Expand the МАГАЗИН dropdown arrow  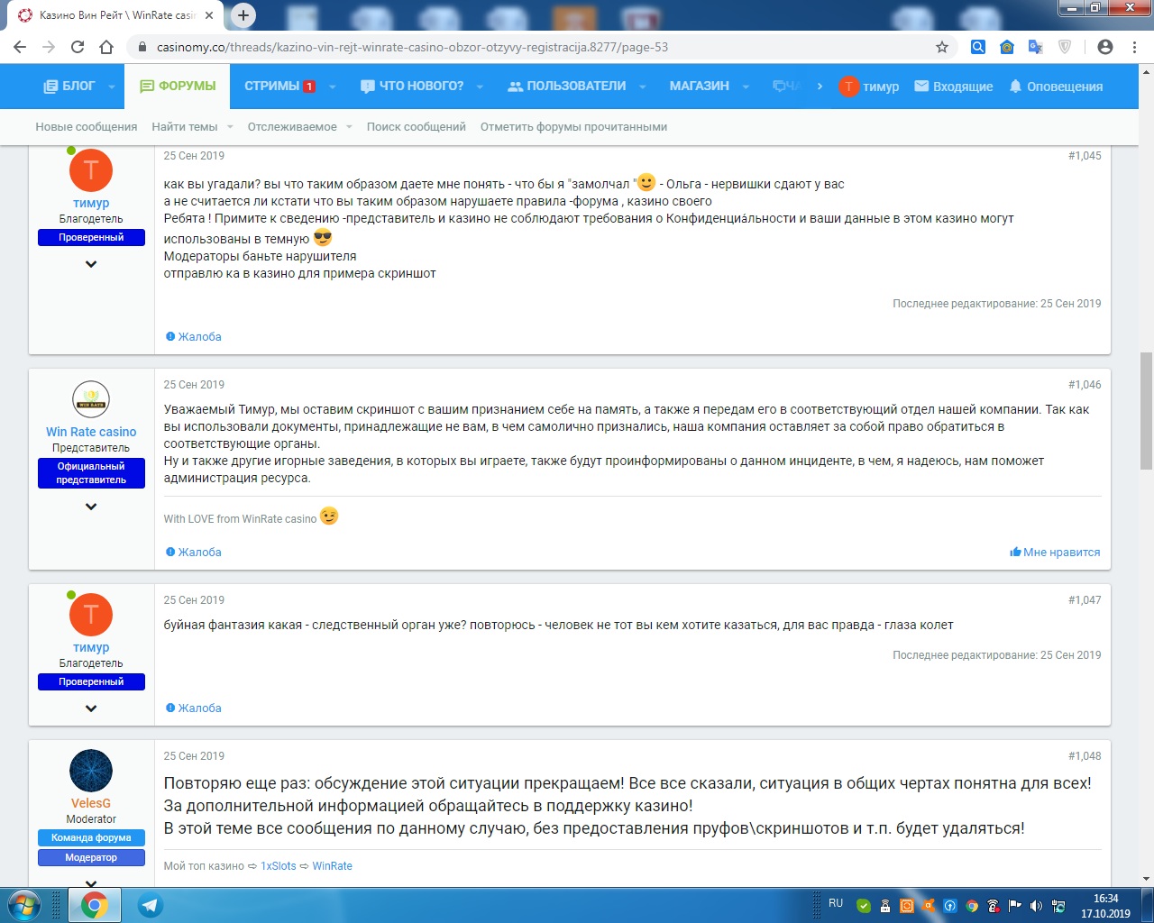click(746, 87)
